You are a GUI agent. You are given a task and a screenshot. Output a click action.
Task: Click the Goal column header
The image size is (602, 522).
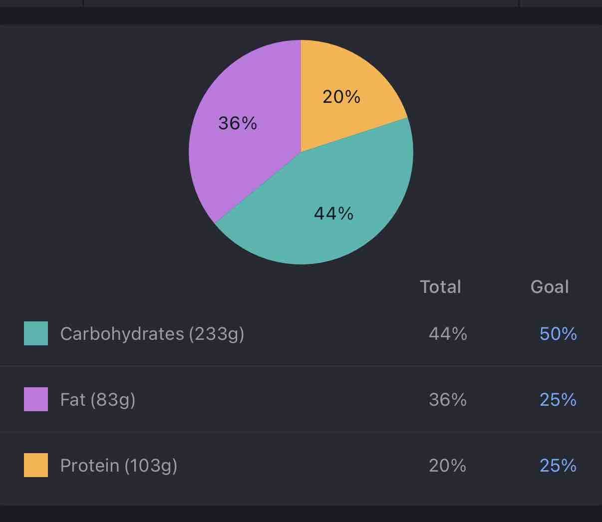coord(550,286)
